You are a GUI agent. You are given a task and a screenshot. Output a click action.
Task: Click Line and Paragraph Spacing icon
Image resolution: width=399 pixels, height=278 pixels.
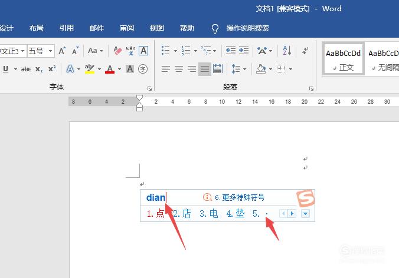[236, 69]
